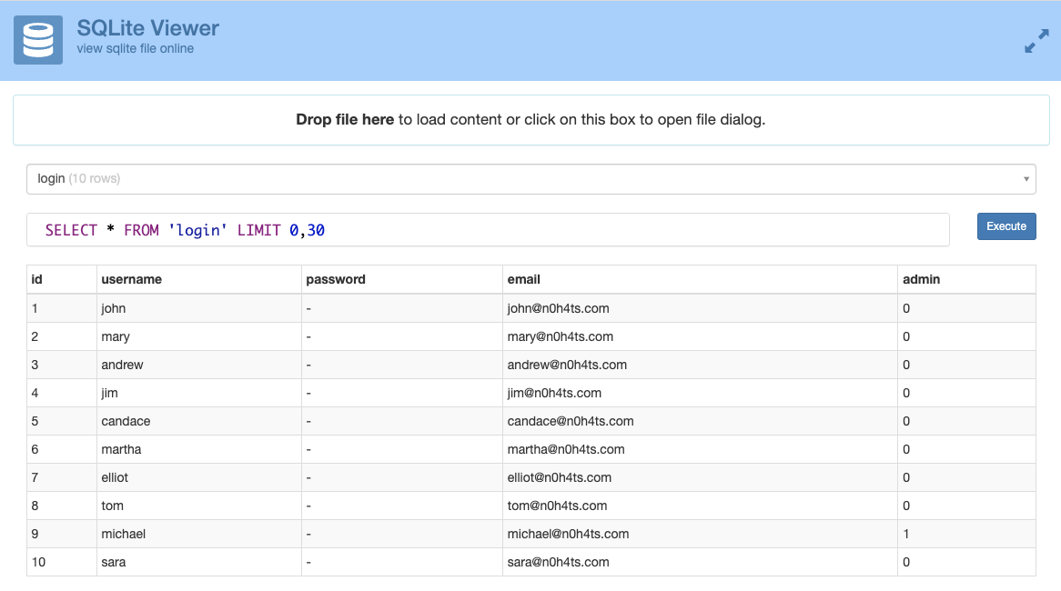Click the email jim@n0h4ts.com
Image resolution: width=1061 pixels, height=591 pixels.
554,393
